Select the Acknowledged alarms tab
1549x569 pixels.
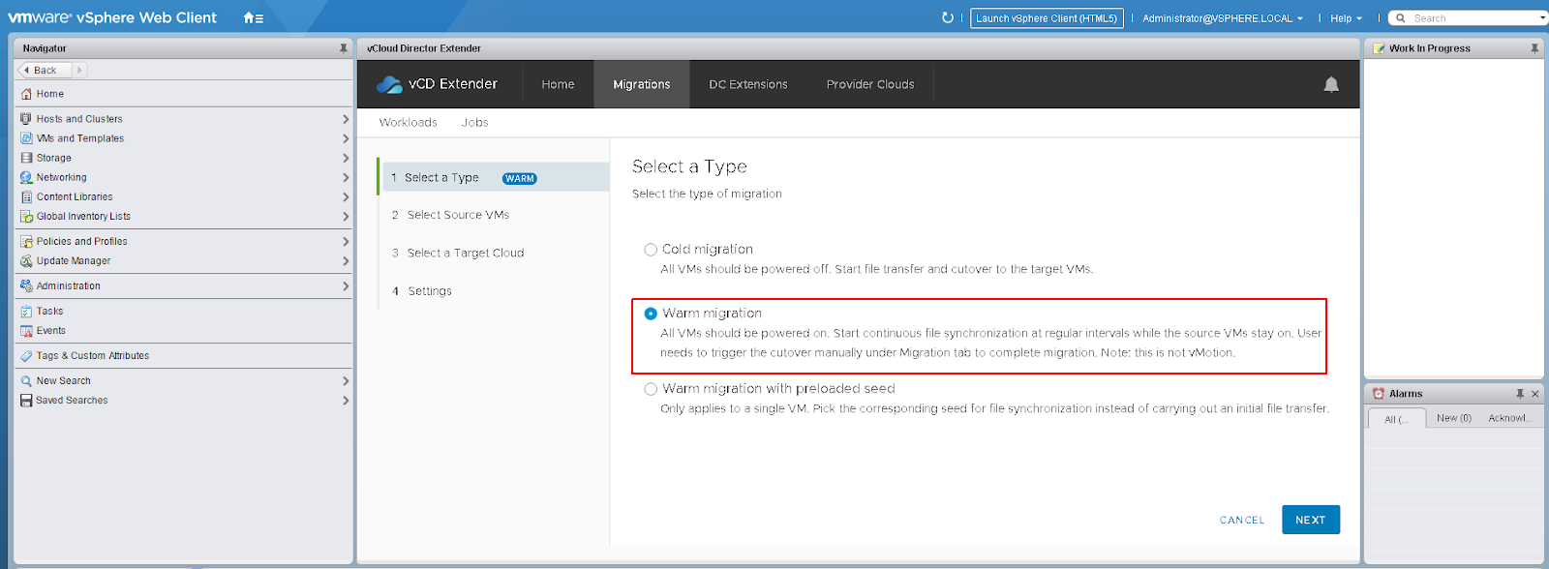(x=1508, y=418)
